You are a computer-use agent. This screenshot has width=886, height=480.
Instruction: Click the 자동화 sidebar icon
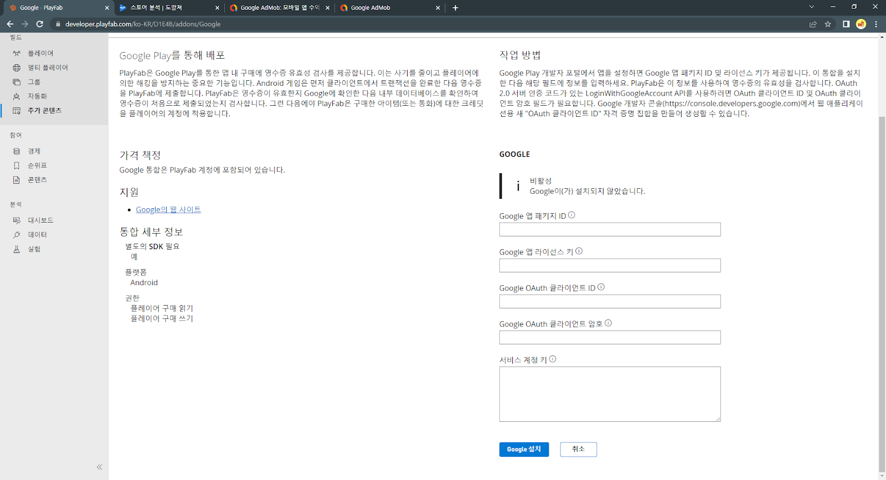tap(17, 96)
